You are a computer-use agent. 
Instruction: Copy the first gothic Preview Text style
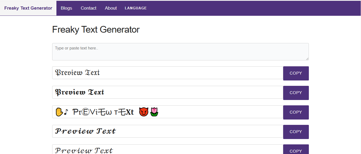tap(296, 73)
